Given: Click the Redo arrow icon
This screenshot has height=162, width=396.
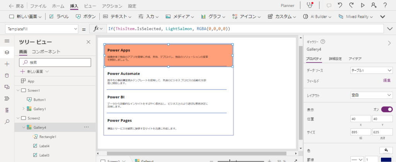Looking at the screenshot, I should coord(351,5).
